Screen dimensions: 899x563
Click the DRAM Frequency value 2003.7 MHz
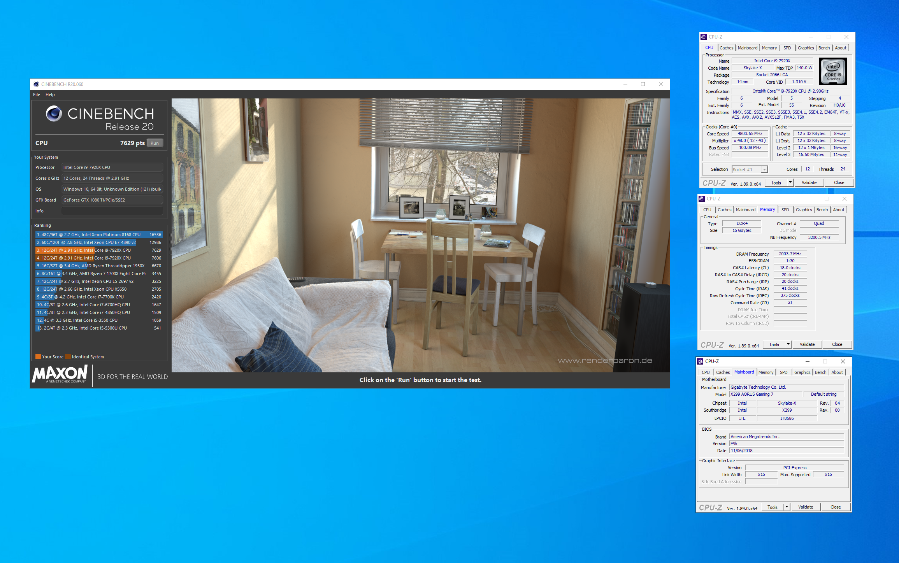(x=790, y=254)
